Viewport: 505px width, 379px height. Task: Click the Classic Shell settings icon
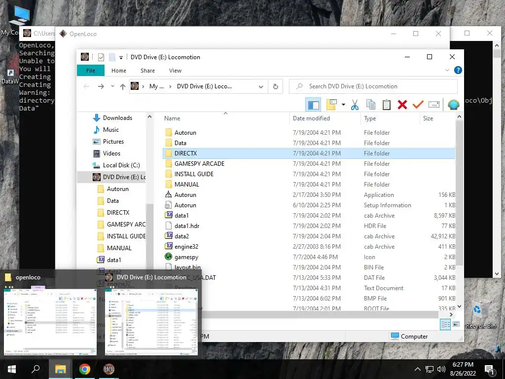point(454,105)
